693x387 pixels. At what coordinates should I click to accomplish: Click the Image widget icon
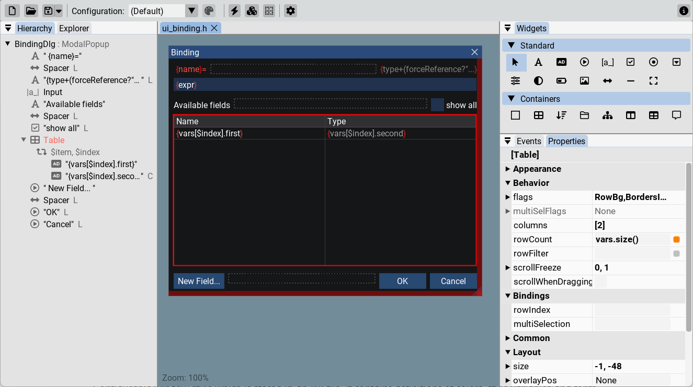pyautogui.click(x=584, y=81)
